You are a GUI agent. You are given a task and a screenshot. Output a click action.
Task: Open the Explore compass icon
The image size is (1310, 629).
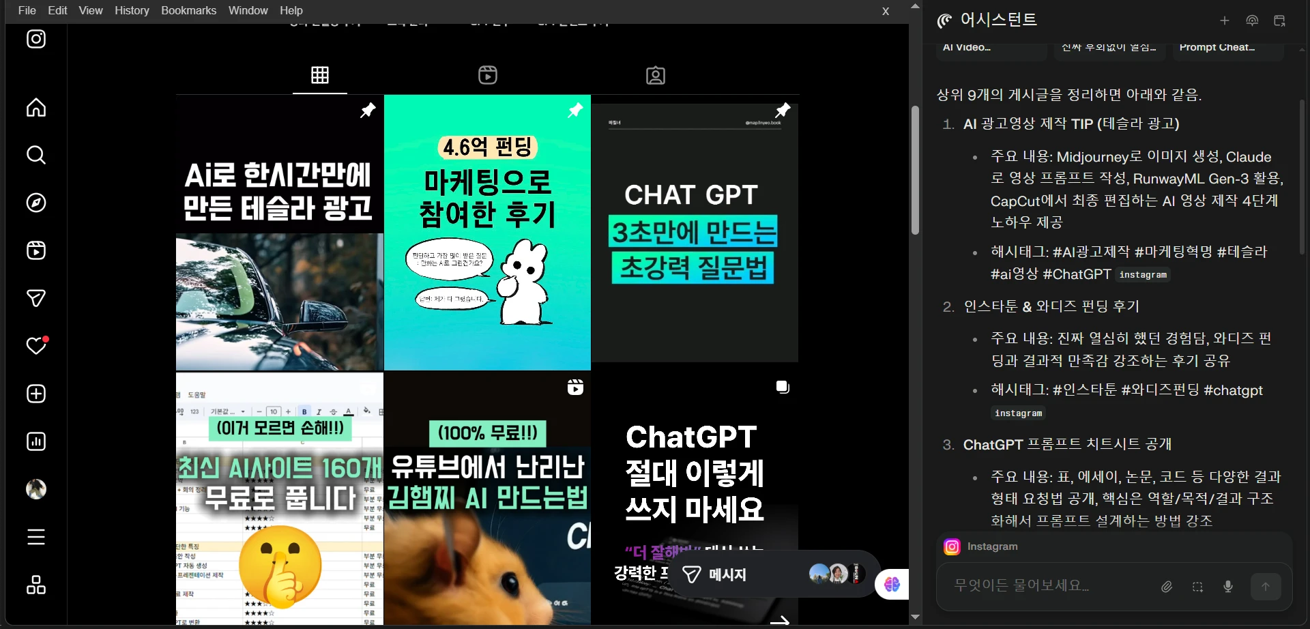click(x=36, y=203)
